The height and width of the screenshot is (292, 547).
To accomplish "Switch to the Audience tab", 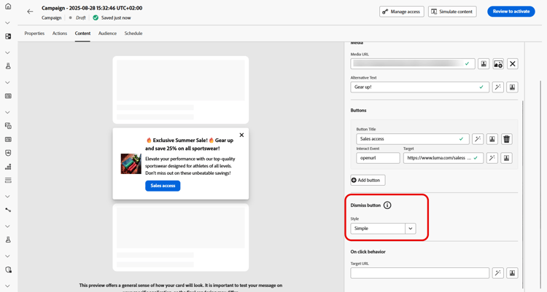I will (107, 33).
